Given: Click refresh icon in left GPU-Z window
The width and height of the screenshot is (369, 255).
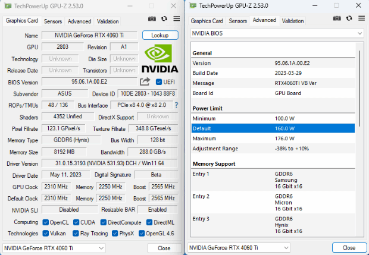Looking at the screenshot, I should pyautogui.click(x=164, y=18).
